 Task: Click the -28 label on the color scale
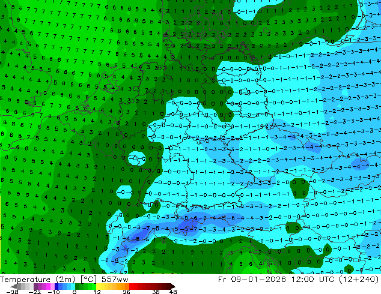pyautogui.click(x=12, y=292)
